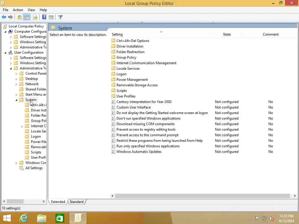Go up one level with folder icon

[x=20, y=17]
